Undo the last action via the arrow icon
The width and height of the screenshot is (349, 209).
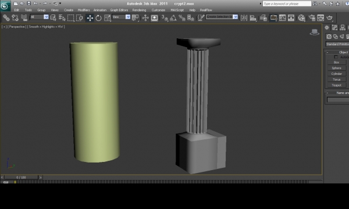pos(35,3)
